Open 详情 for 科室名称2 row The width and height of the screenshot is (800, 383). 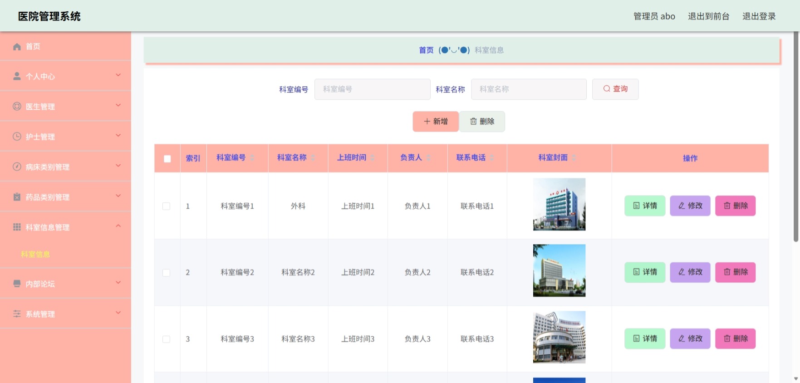(645, 272)
